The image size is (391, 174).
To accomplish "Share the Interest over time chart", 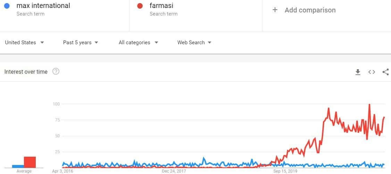I will tap(385, 72).
